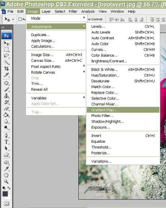
Task: Open the File menu
Action: [10, 12]
